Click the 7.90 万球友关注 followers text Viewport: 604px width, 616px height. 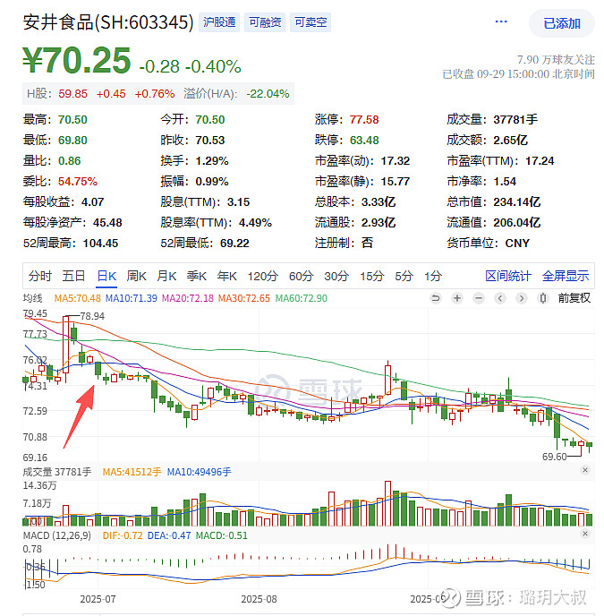point(556,60)
